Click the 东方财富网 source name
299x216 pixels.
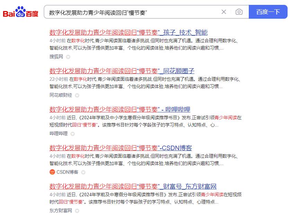[x=61, y=211]
